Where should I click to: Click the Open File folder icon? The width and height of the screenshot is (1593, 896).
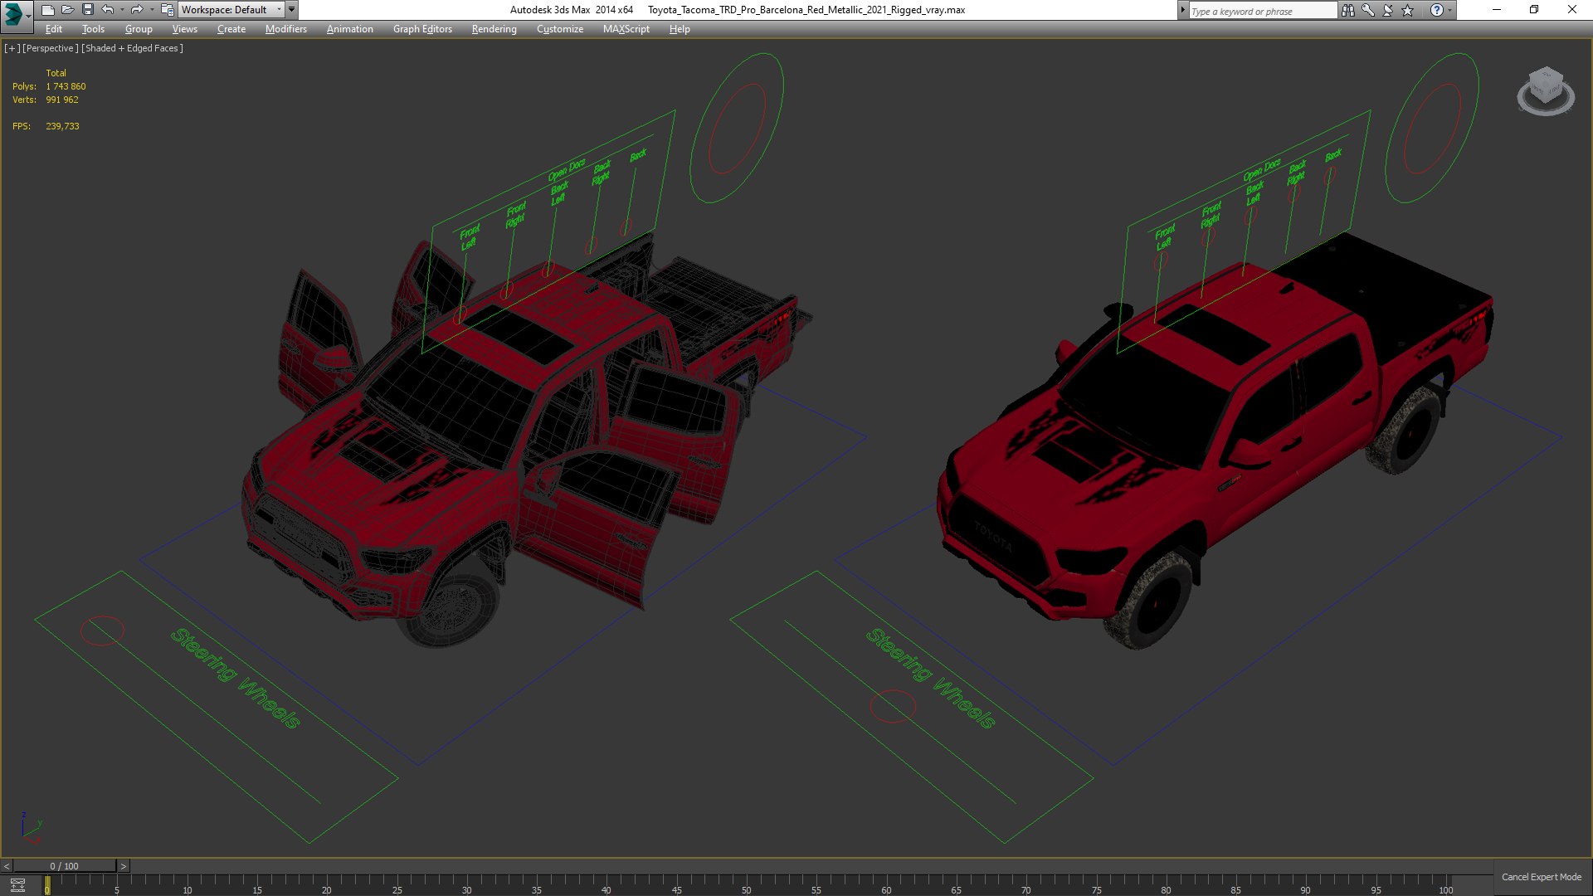pos(68,10)
